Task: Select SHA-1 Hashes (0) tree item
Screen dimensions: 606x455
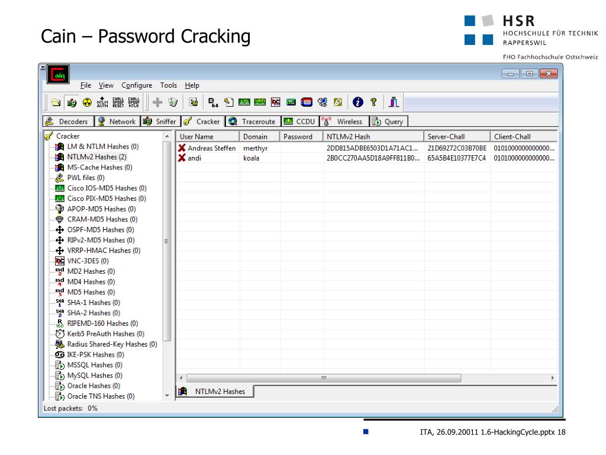Action: coord(93,303)
